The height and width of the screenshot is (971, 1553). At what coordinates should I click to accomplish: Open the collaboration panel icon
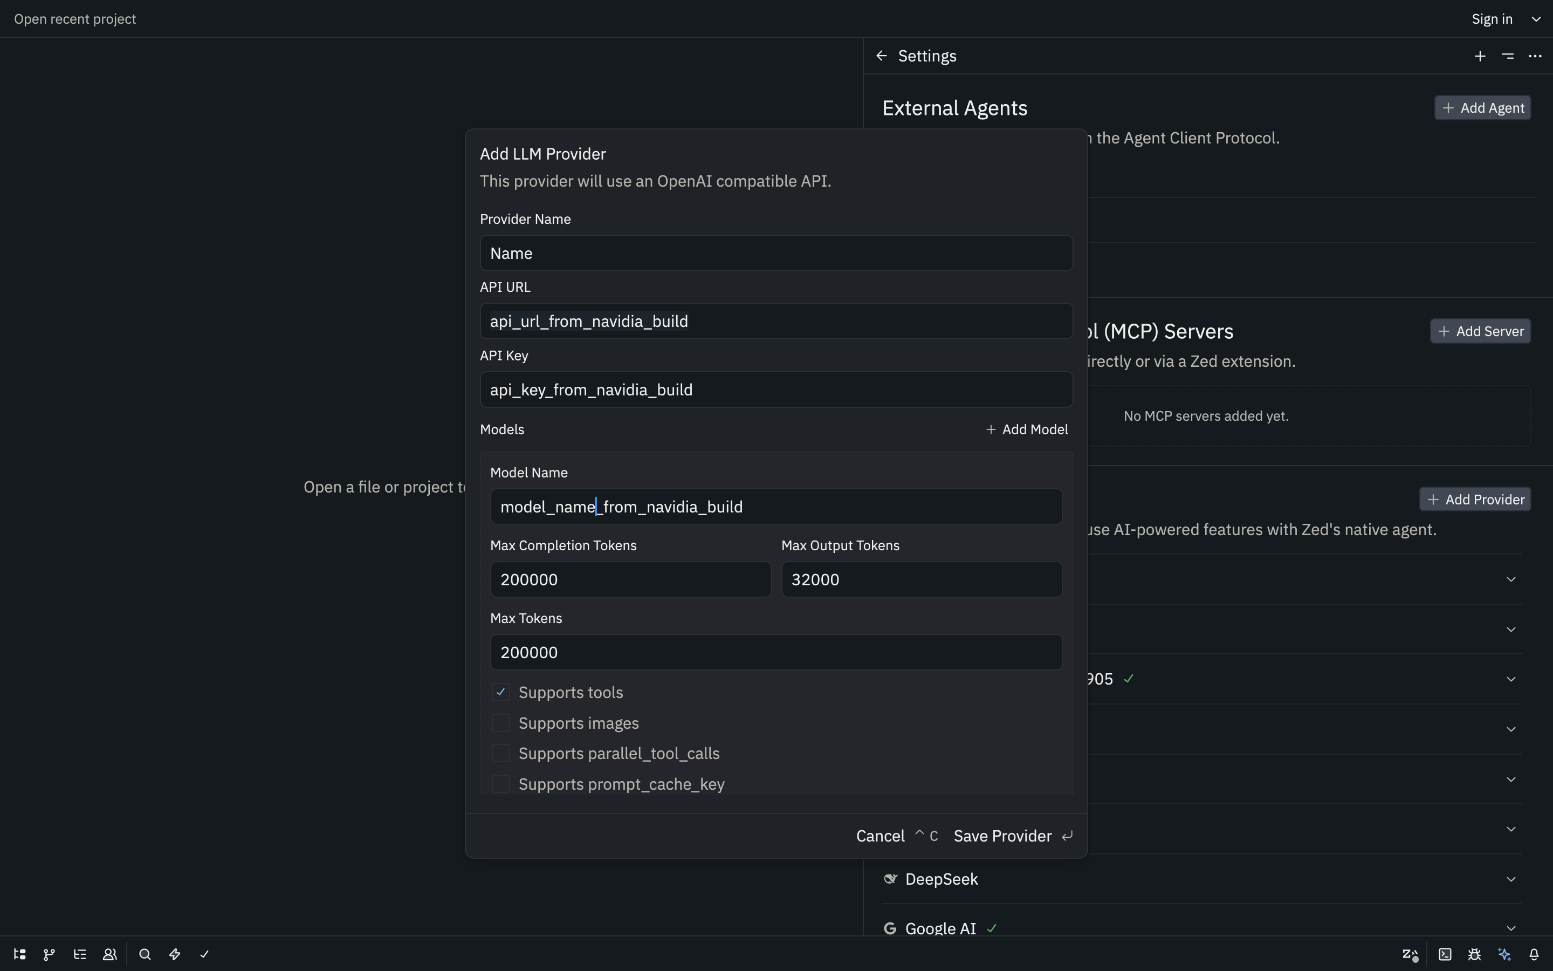click(109, 954)
